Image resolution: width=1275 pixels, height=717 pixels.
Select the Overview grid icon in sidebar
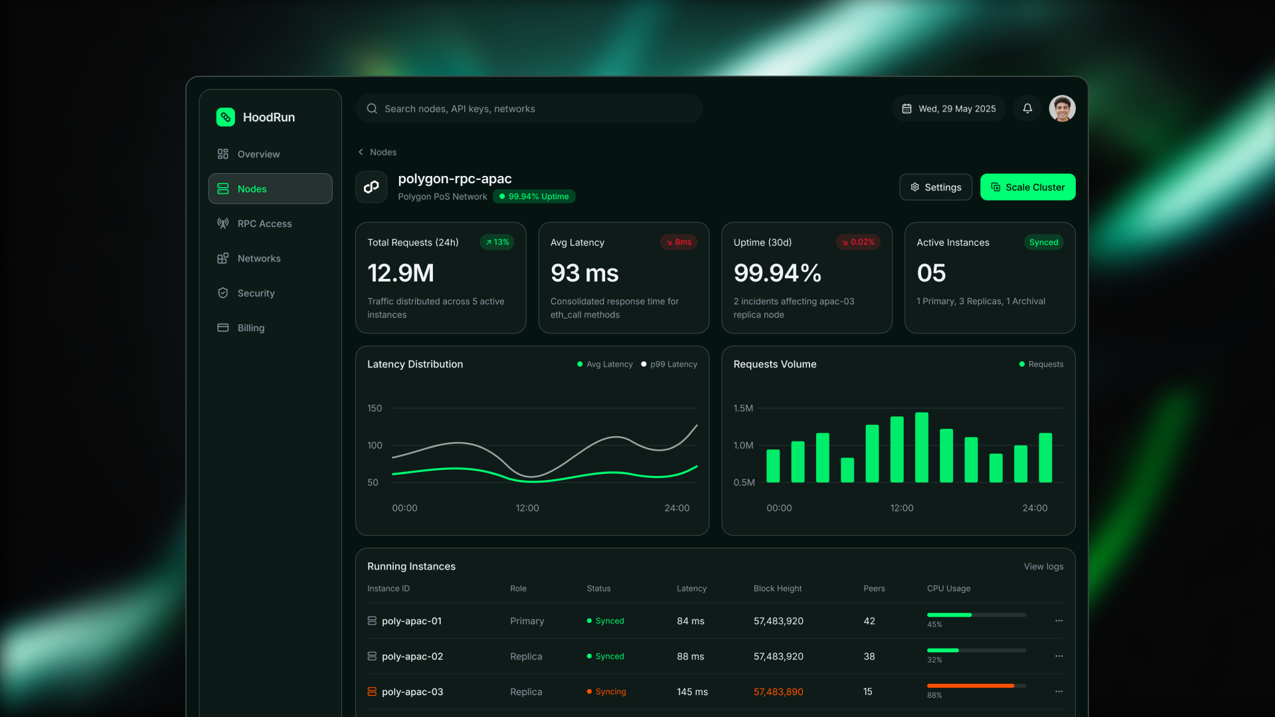[x=223, y=153]
